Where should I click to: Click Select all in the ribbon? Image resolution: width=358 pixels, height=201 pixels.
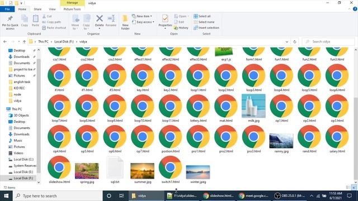[x=202, y=16]
